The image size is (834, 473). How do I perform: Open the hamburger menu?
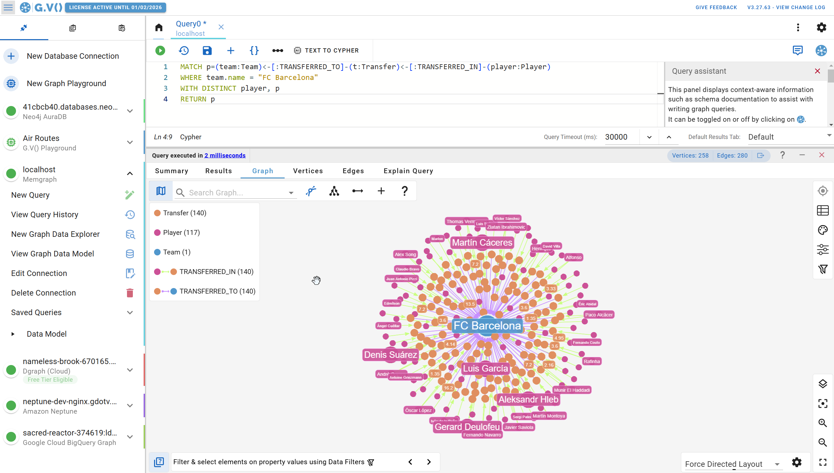[8, 8]
